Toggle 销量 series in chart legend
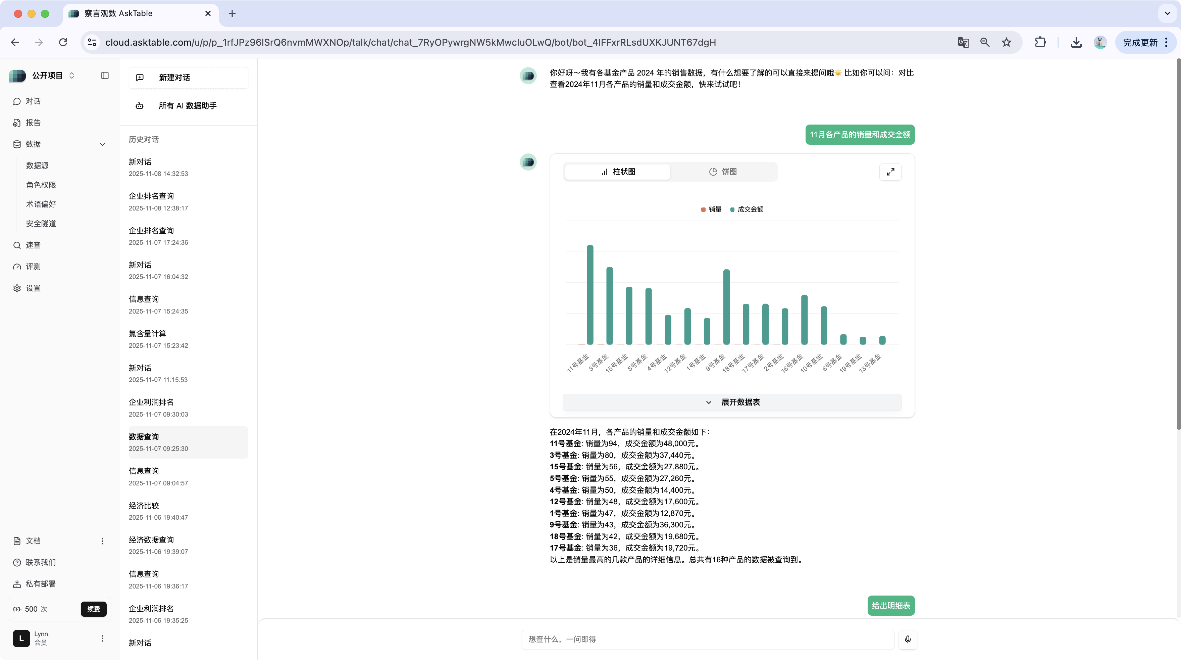This screenshot has width=1181, height=660. (711, 209)
